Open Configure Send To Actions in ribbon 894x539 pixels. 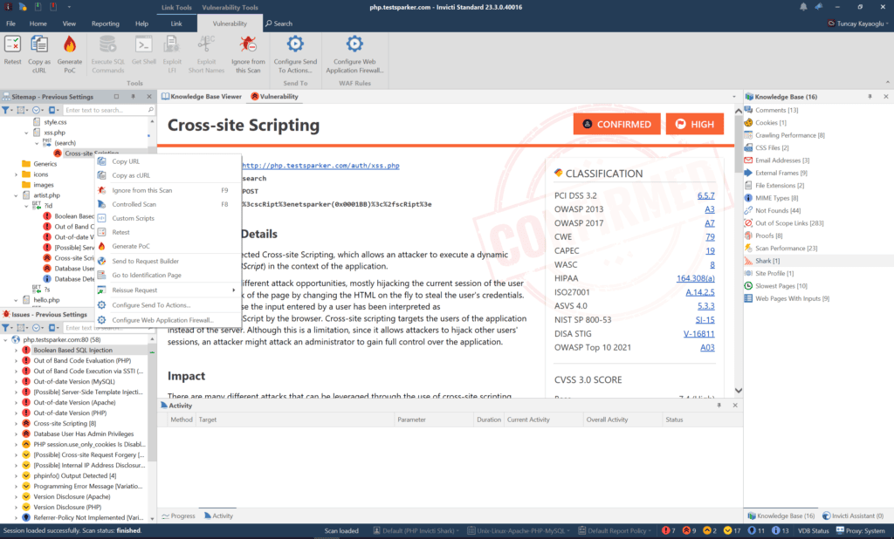tap(294, 44)
